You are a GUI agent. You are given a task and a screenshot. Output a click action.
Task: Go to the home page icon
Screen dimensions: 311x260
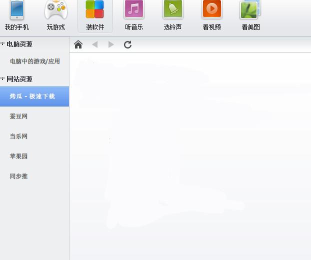click(78, 44)
